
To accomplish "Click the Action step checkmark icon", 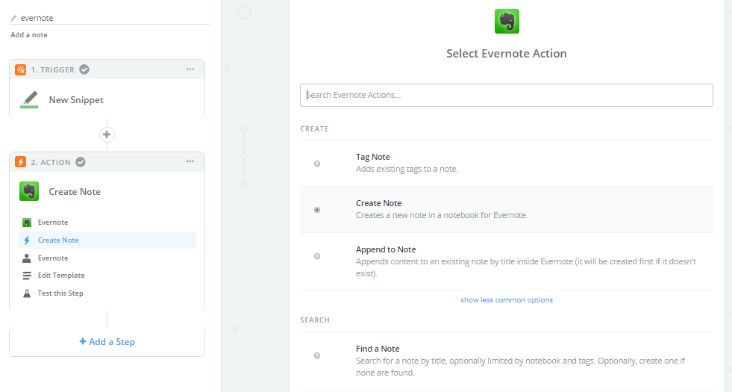I will 81,162.
